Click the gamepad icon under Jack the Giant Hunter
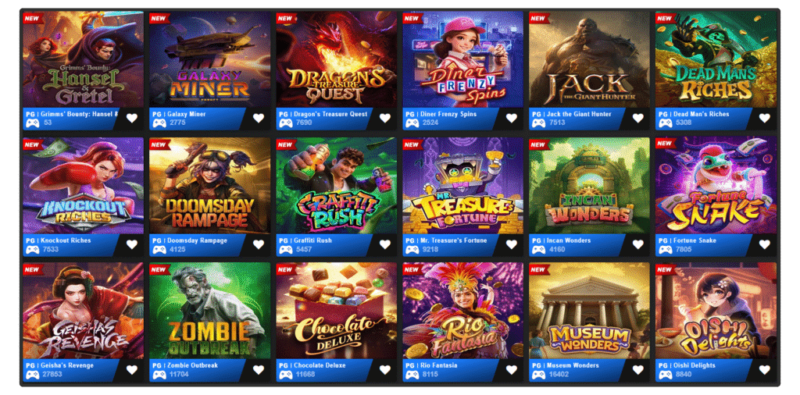 (x=538, y=123)
